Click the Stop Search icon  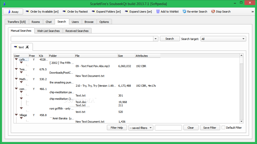[x=213, y=12]
